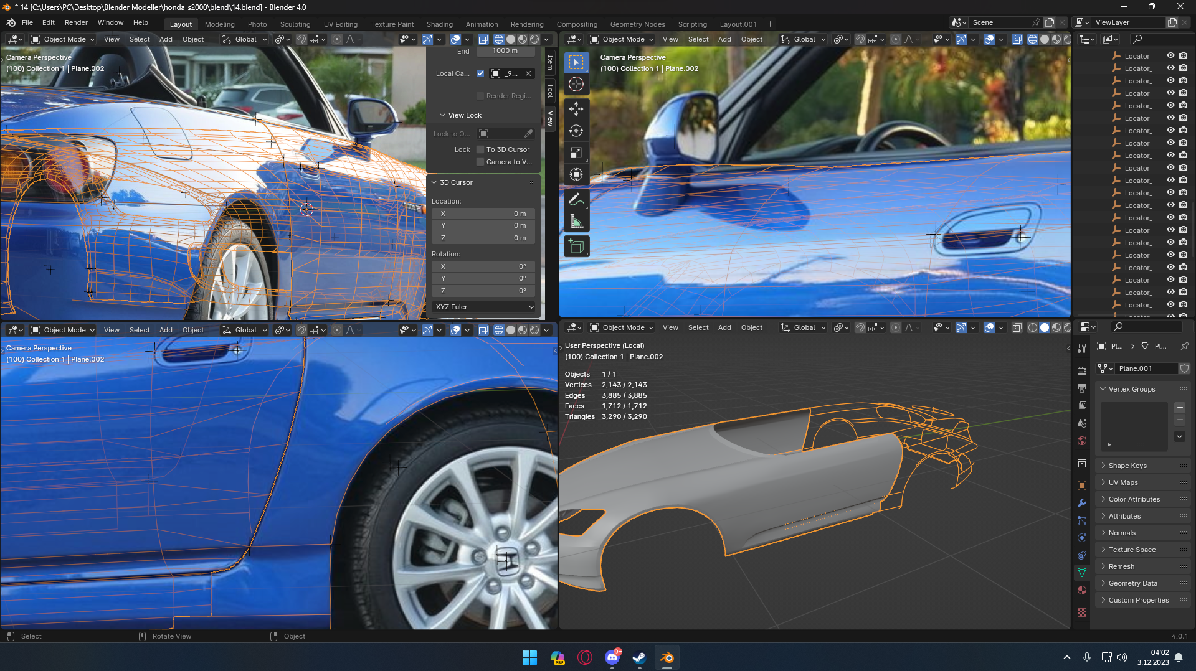
Task: Open the Tool properties tab
Action: coord(1082,349)
